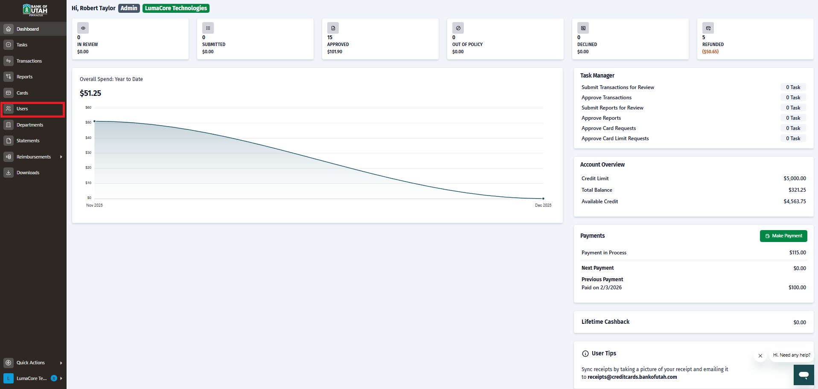This screenshot has height=389, width=818.
Task: Expand the Quick Actions arrow
Action: pos(61,363)
